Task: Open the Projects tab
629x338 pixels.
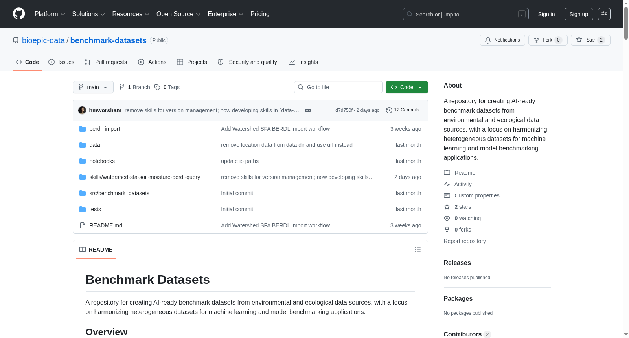Action: click(192, 62)
